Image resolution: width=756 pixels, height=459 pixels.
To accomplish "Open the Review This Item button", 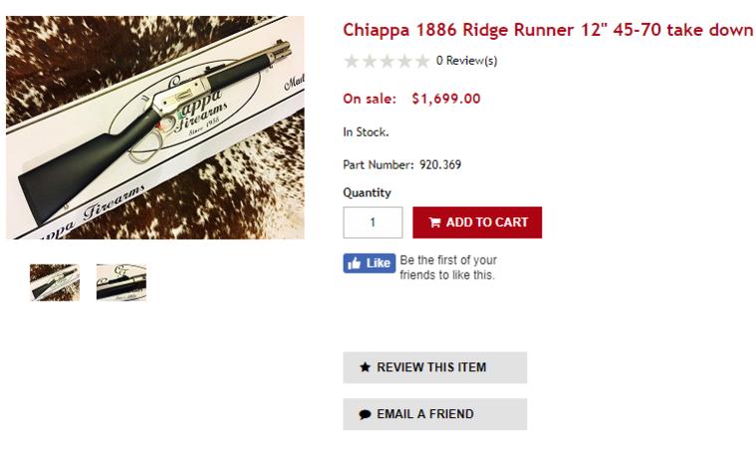I will [x=434, y=367].
